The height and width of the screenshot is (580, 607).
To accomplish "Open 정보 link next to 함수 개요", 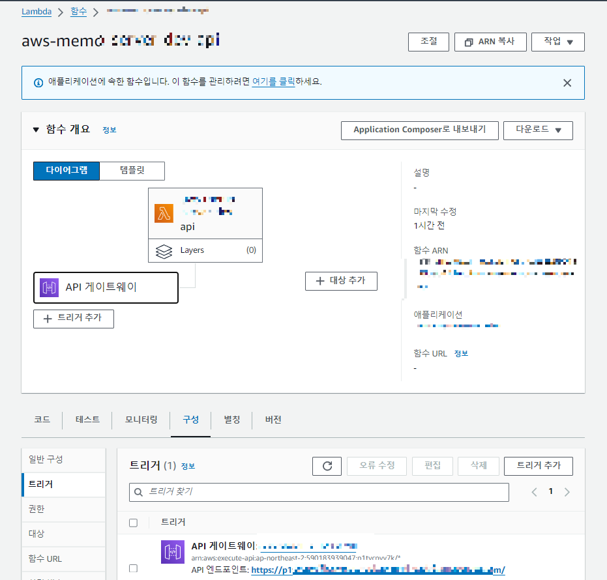I will pos(109,130).
